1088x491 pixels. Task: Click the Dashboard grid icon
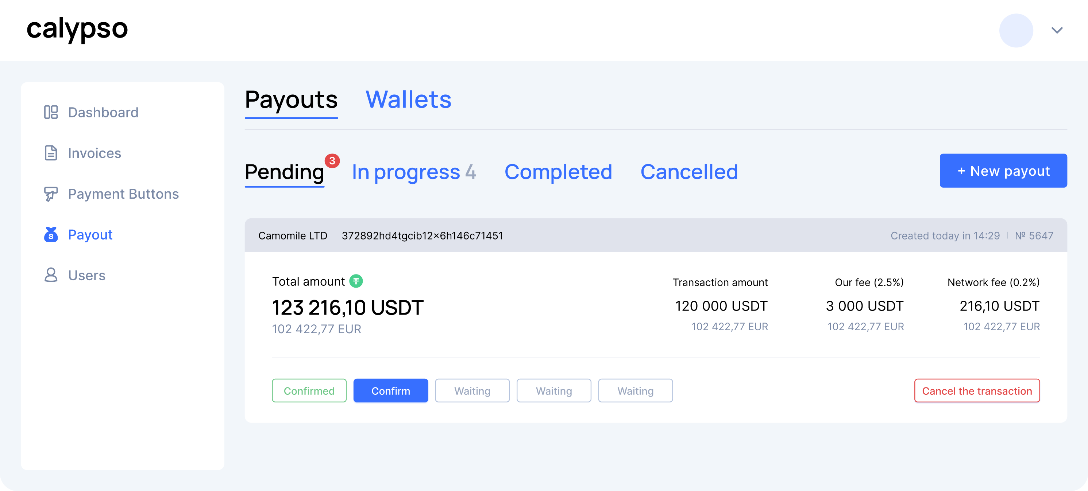(51, 112)
